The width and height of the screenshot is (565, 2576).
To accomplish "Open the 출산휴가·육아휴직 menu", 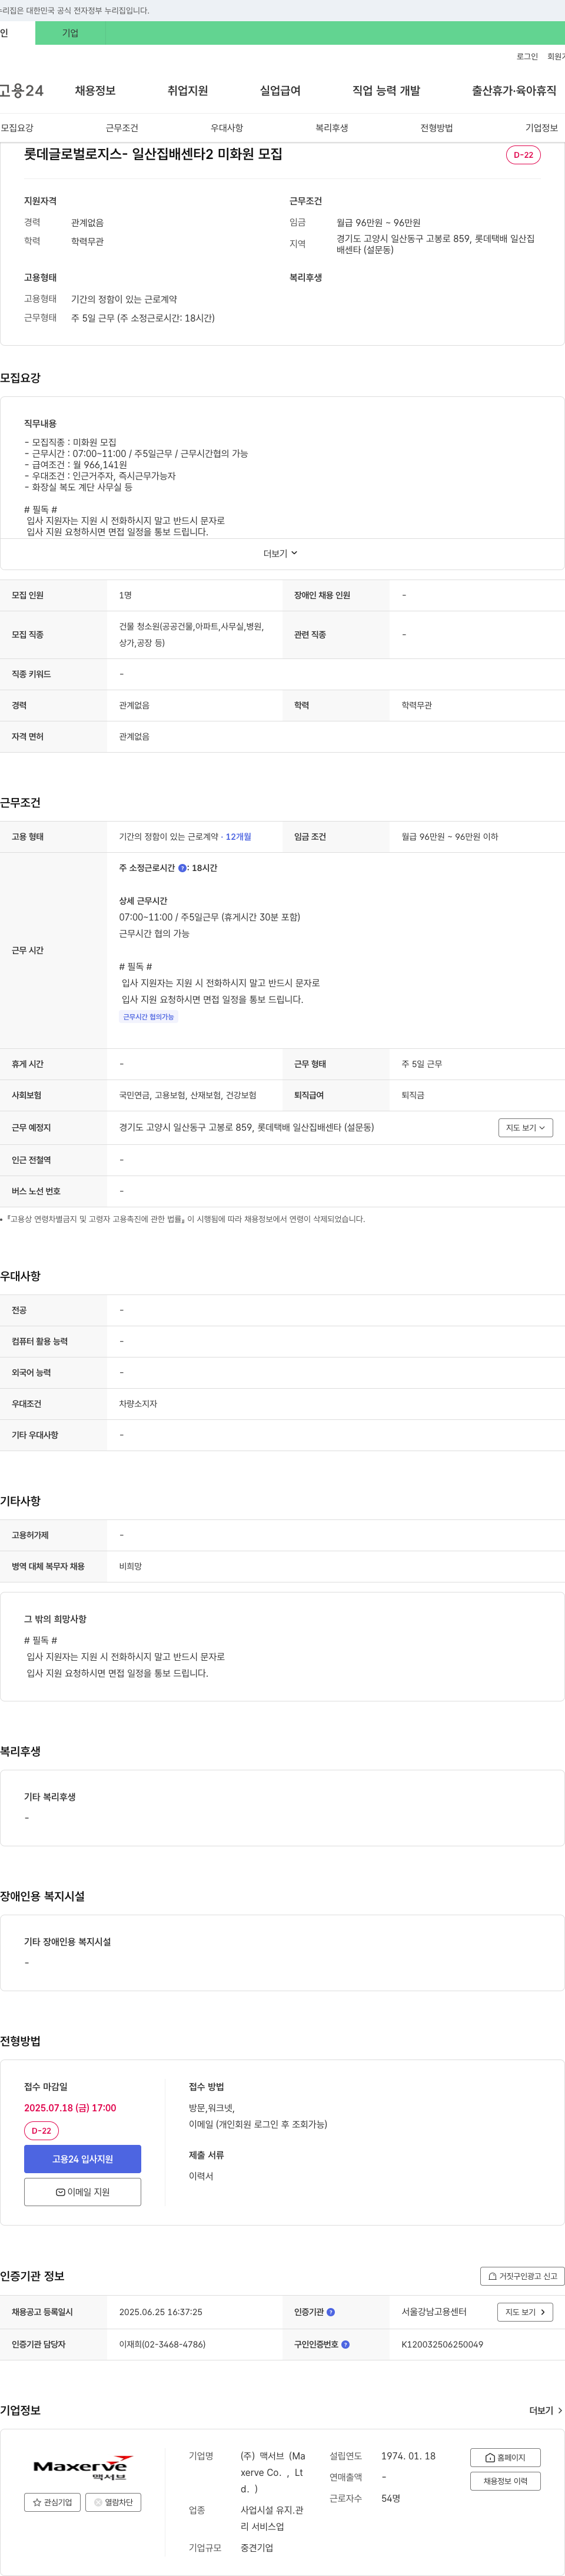I will (514, 91).
